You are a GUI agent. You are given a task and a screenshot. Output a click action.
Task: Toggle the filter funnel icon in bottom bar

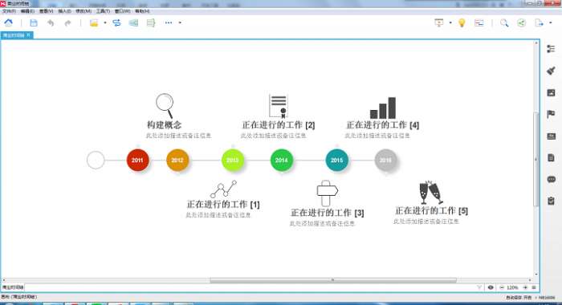(479, 287)
